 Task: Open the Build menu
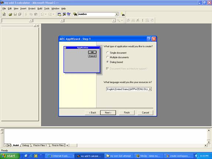point(40,8)
